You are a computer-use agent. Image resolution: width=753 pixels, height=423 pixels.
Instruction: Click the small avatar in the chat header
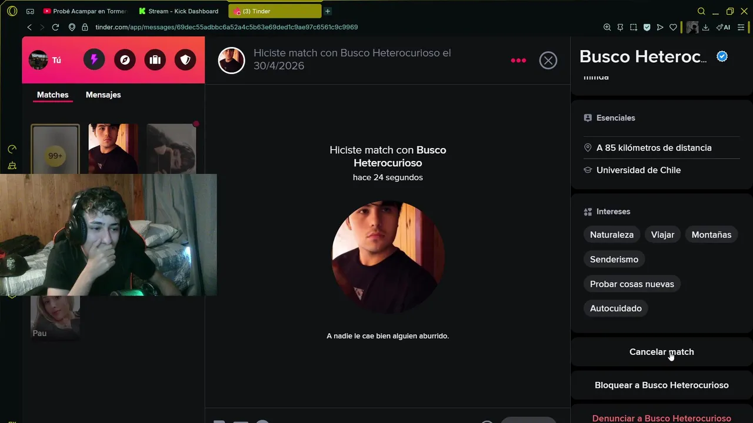click(x=231, y=60)
